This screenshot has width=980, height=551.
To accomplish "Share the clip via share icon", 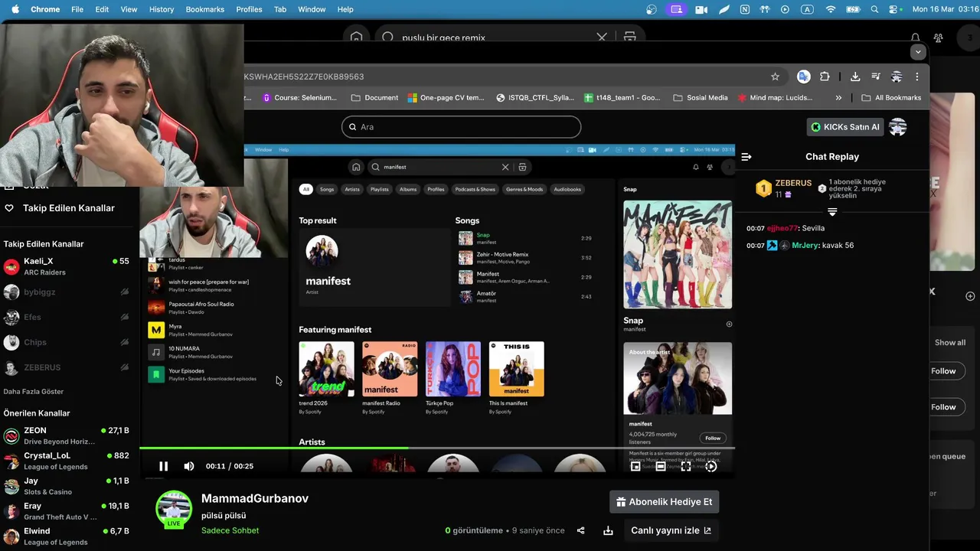I will (x=580, y=530).
